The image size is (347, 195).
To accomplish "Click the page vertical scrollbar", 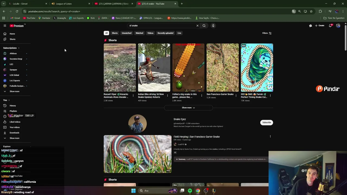I will pyautogui.click(x=345, y=38).
